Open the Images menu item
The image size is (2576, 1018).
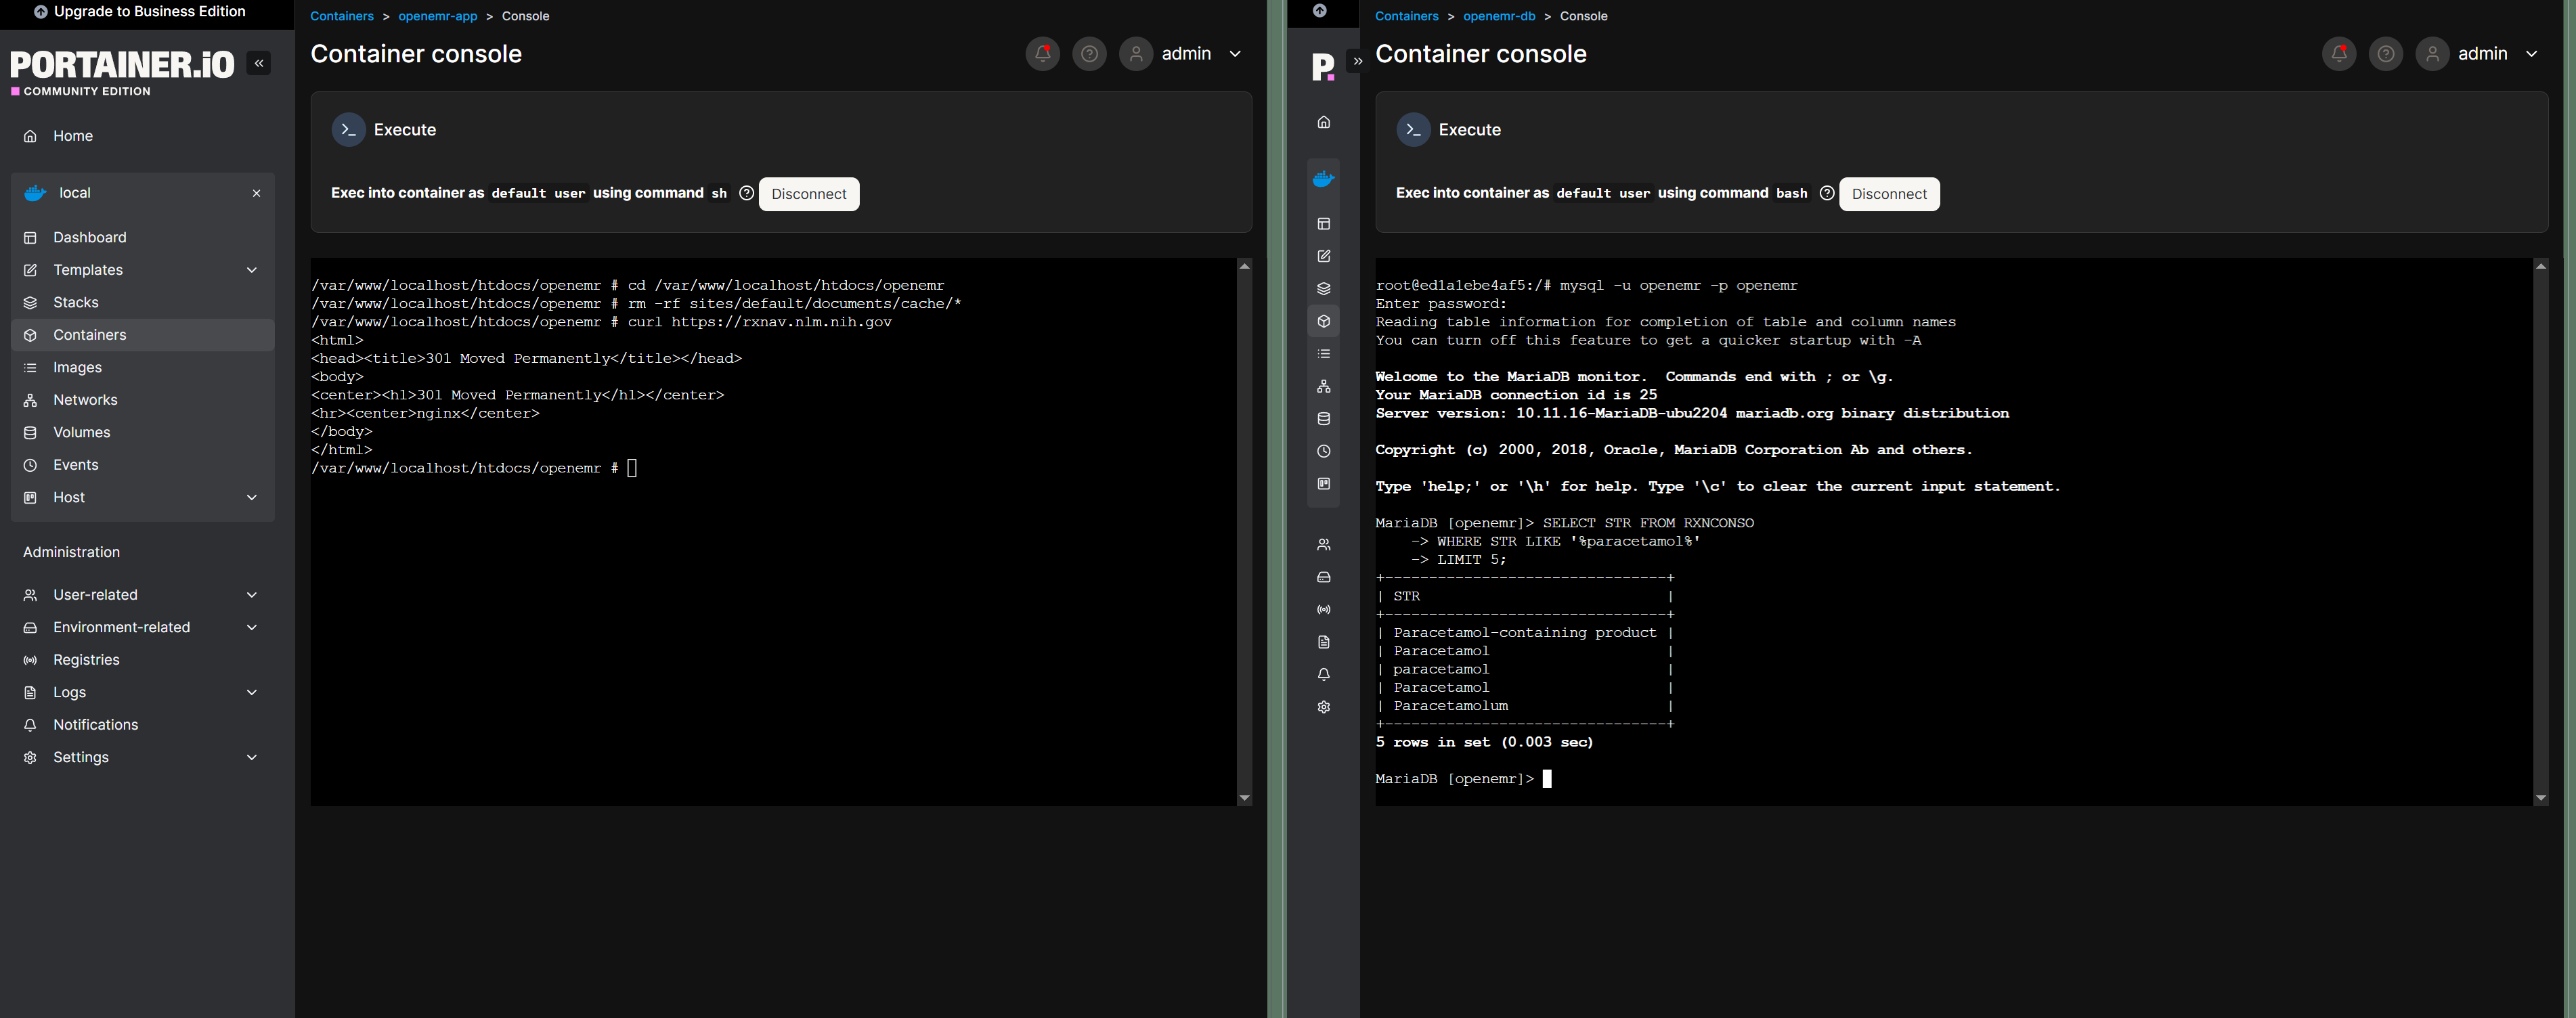coord(77,367)
